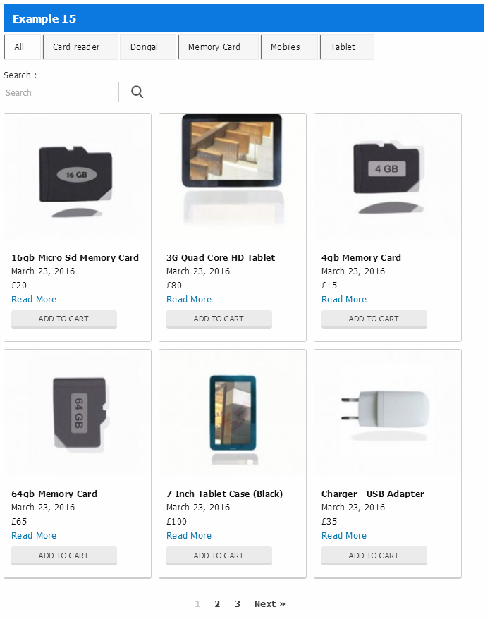Read More about 4gb Memory Card
Screen dimensions: 490x619
pyautogui.click(x=344, y=299)
